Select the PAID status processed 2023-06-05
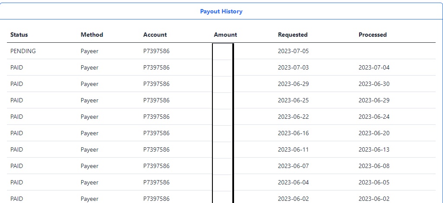The width and height of the screenshot is (443, 203). point(17,182)
